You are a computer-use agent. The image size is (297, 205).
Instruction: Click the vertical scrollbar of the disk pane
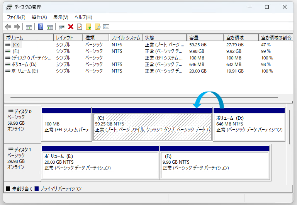tap(290, 127)
